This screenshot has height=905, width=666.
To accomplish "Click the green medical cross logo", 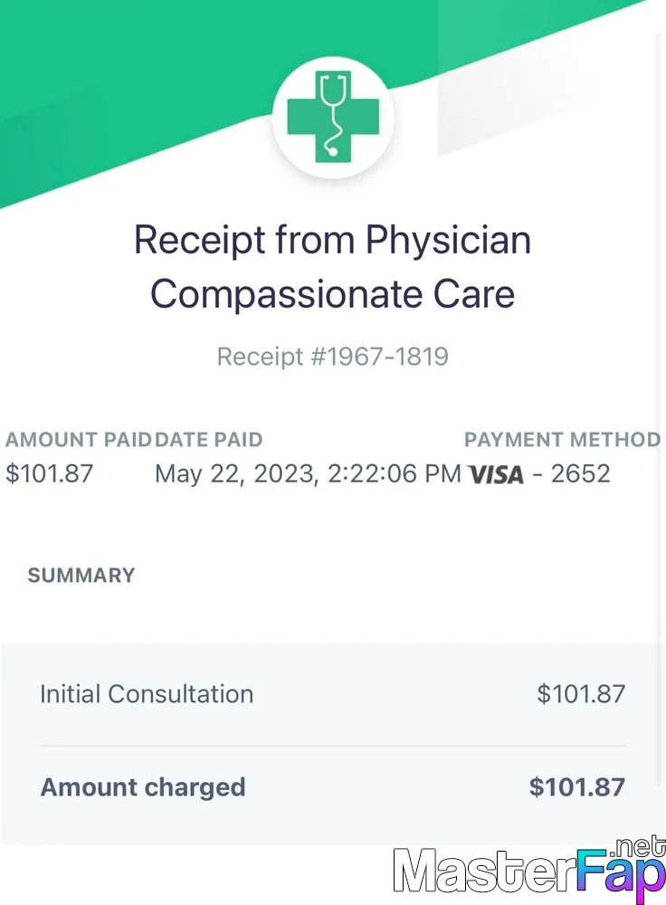I will (333, 117).
